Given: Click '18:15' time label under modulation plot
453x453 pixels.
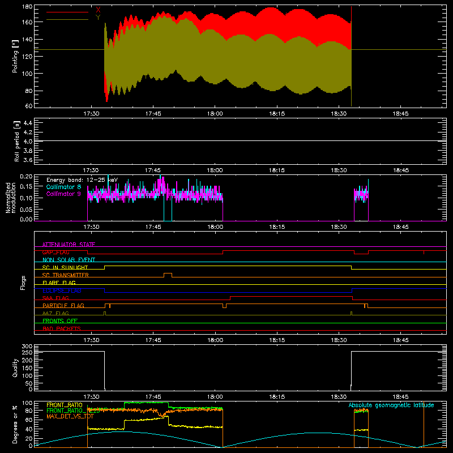Looking at the screenshot, I should [x=277, y=227].
